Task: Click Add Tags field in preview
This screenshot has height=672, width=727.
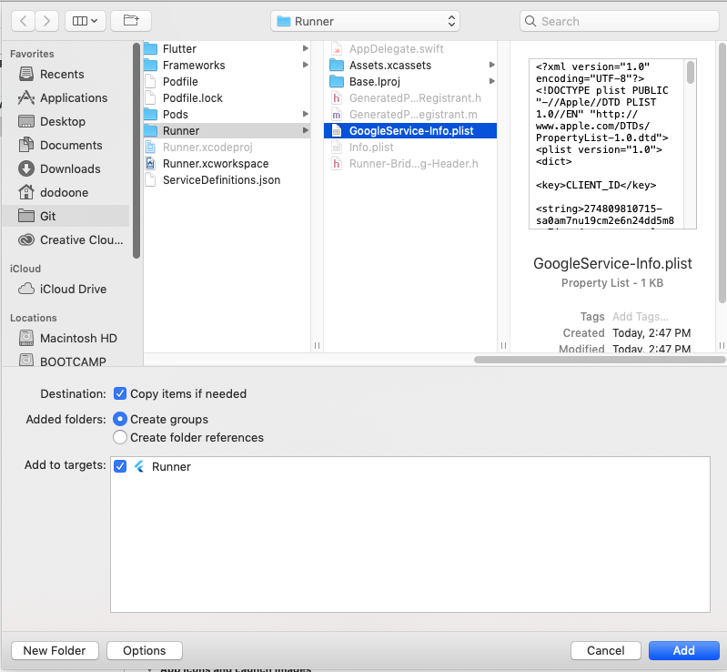Action: tap(640, 317)
